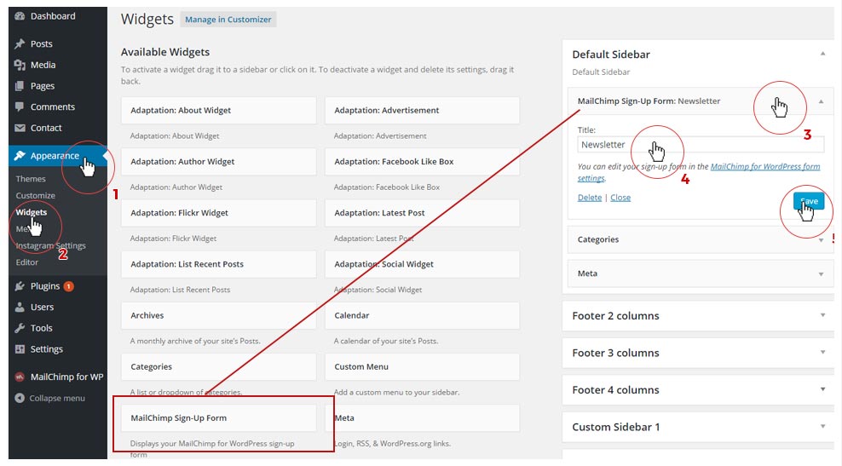Delete the MailChimp Sign-Up widget
The image size is (842, 466).
coord(589,198)
